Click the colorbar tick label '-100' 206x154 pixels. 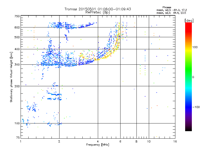click(x=196, y=107)
